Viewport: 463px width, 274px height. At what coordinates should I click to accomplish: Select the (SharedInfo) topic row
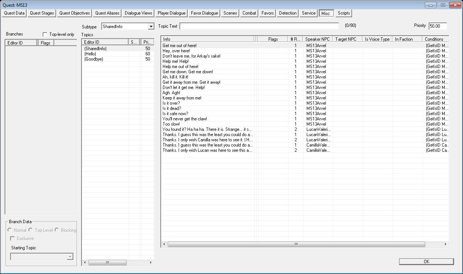pos(118,49)
